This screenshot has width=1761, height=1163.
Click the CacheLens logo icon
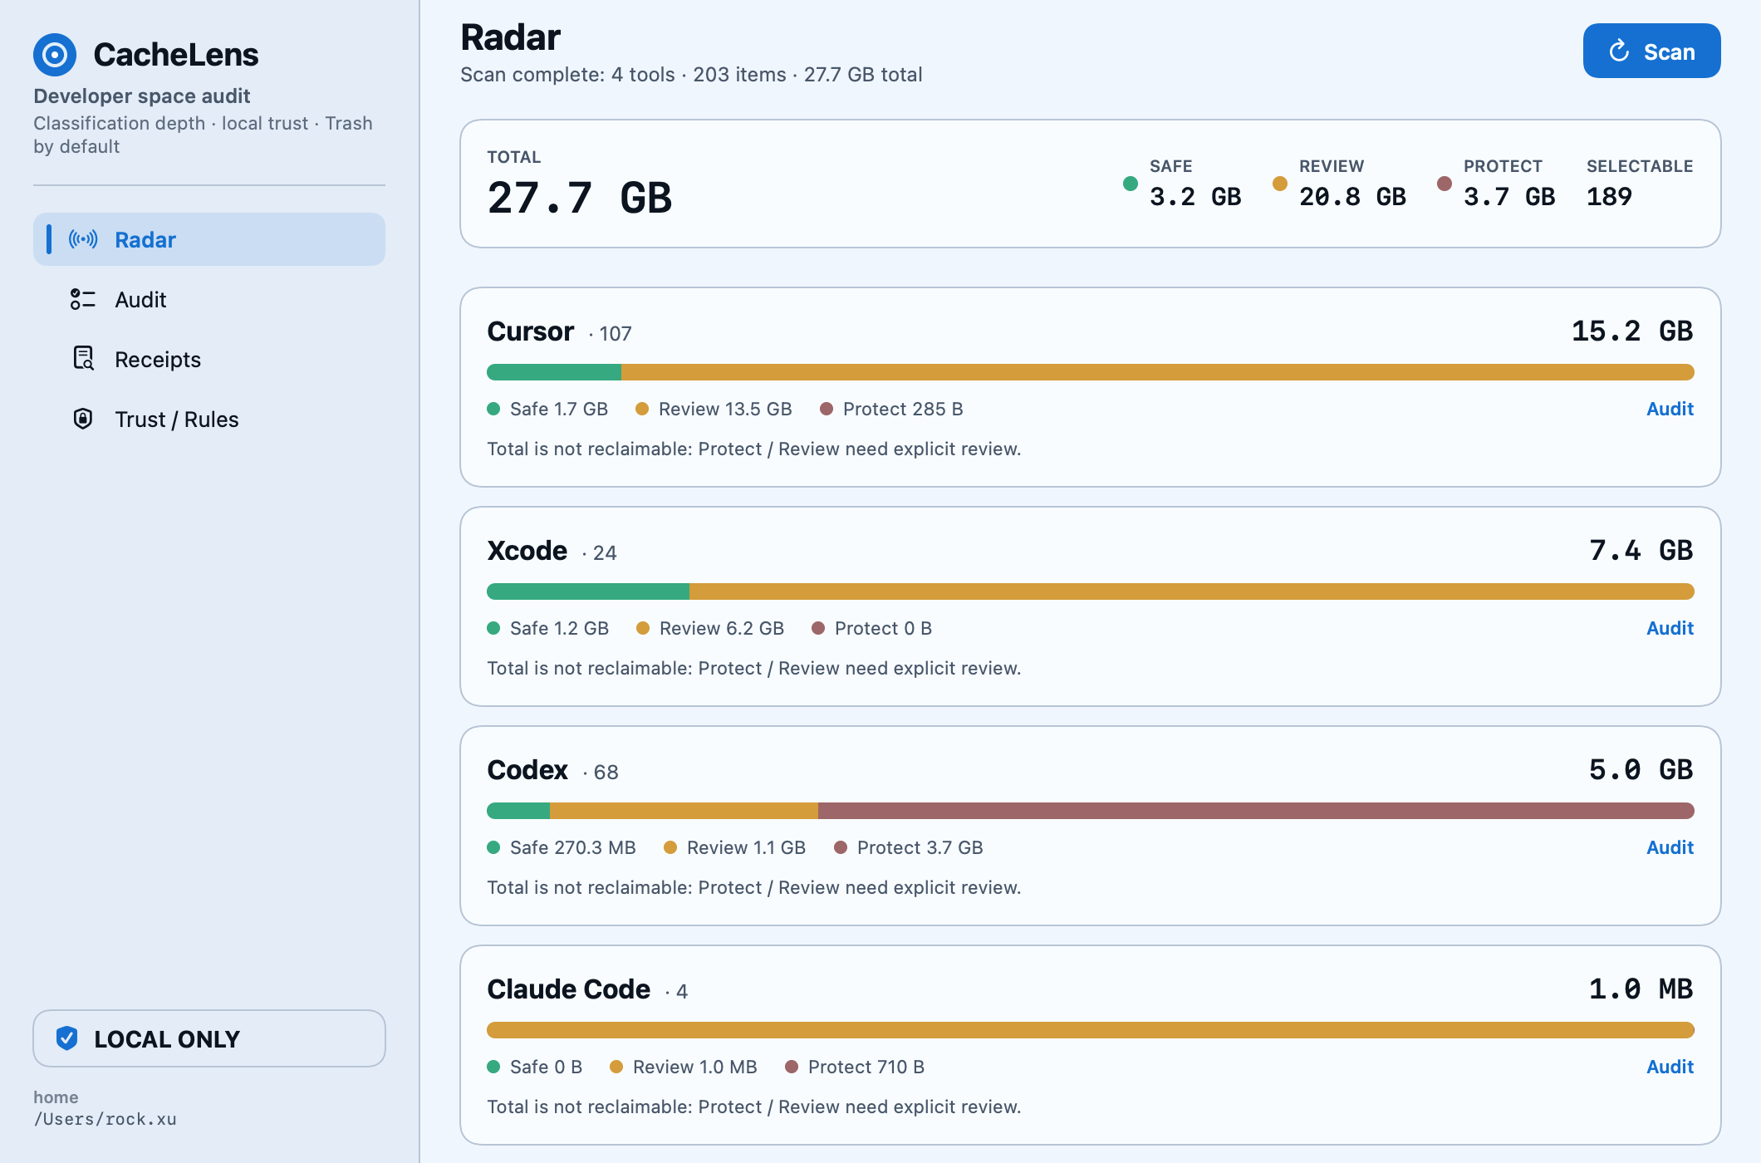click(x=55, y=55)
